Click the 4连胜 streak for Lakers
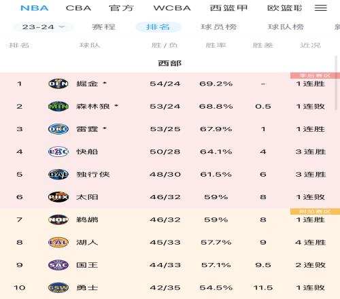340x299 pixels. click(x=311, y=242)
